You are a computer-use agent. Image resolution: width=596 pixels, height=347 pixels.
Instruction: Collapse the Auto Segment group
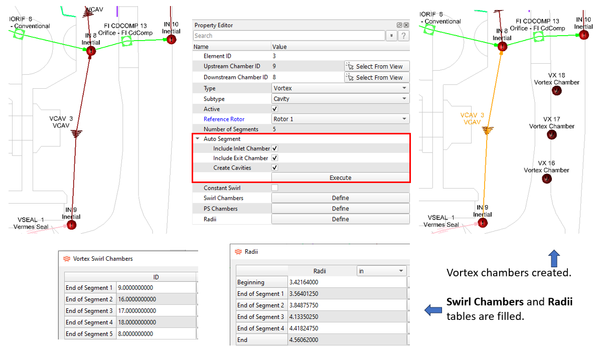pos(198,139)
